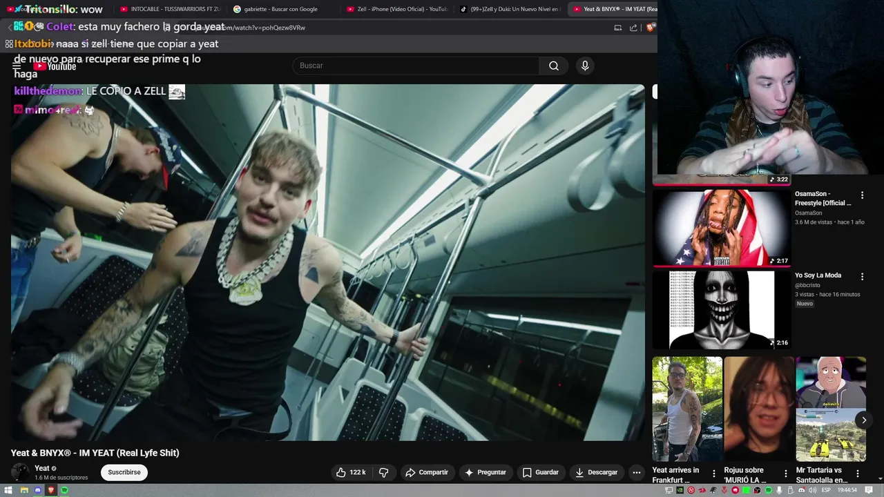This screenshot has width=884, height=497.
Task: Save video with Guardar button
Action: [x=541, y=472]
